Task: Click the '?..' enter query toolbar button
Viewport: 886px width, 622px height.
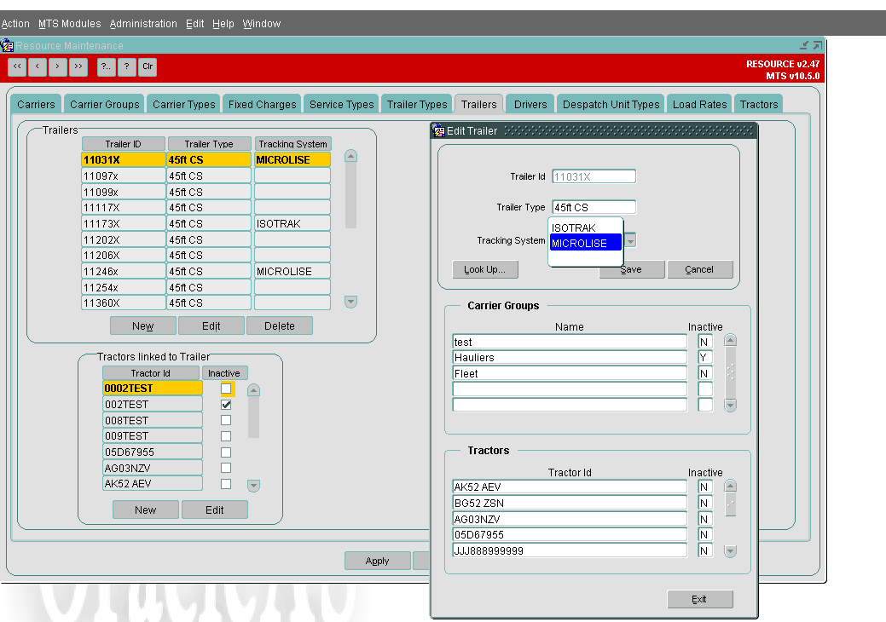Action: click(107, 66)
